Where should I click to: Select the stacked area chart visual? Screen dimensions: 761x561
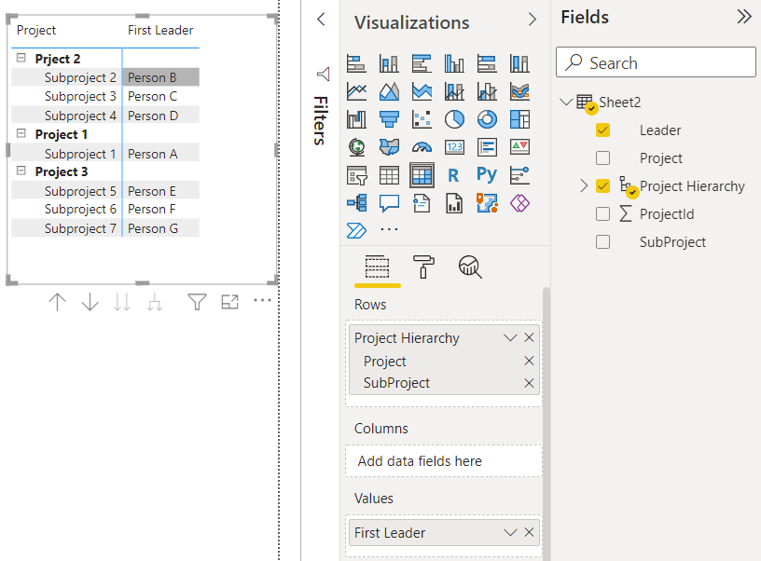tap(422, 91)
